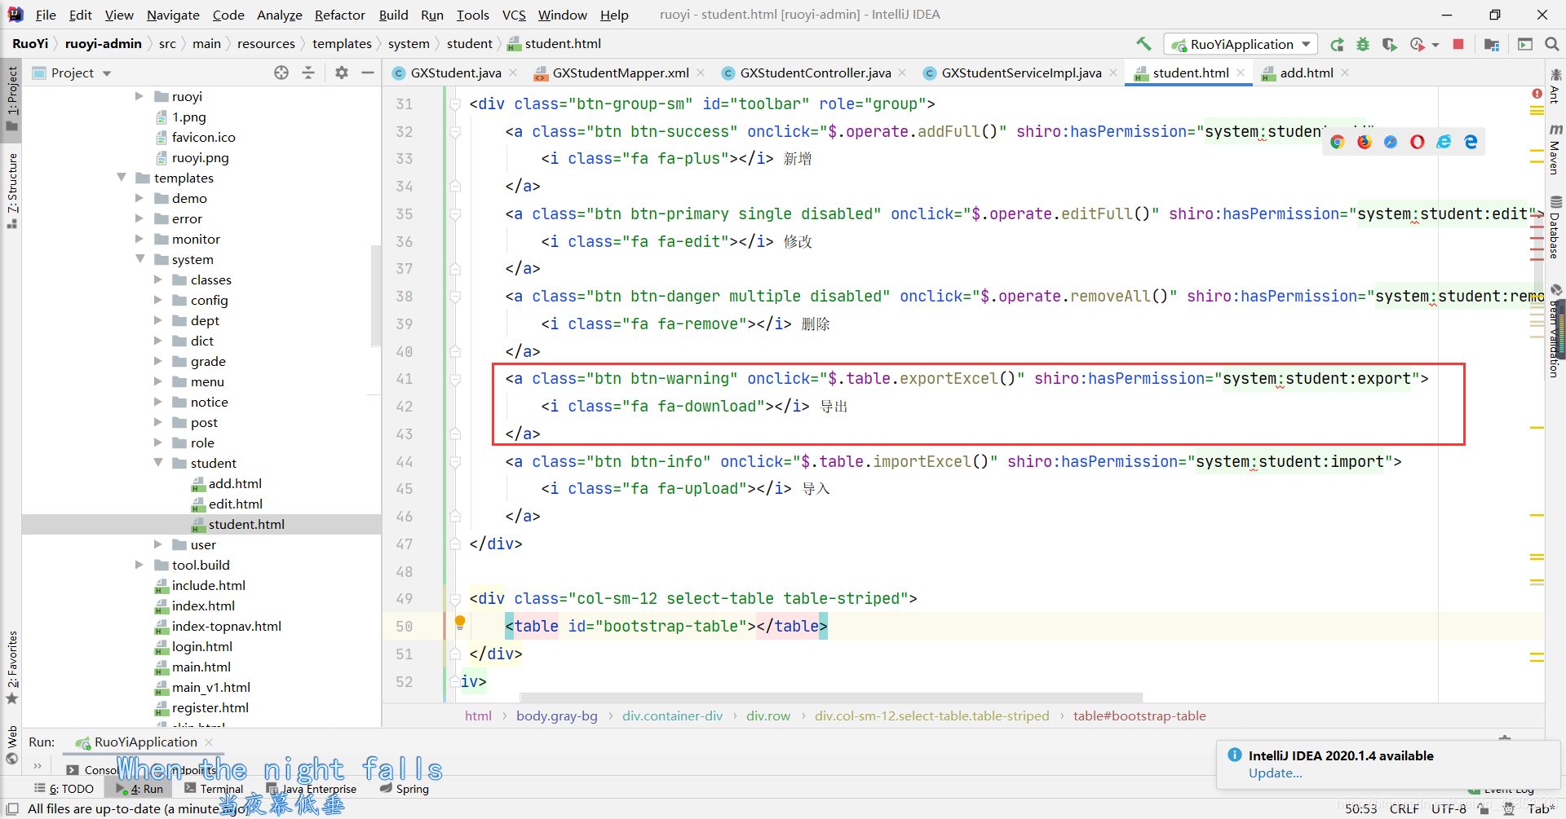Viewport: 1566px width, 819px height.
Task: Click table#bootstrap-table breadcrumb
Action: pos(1139,716)
